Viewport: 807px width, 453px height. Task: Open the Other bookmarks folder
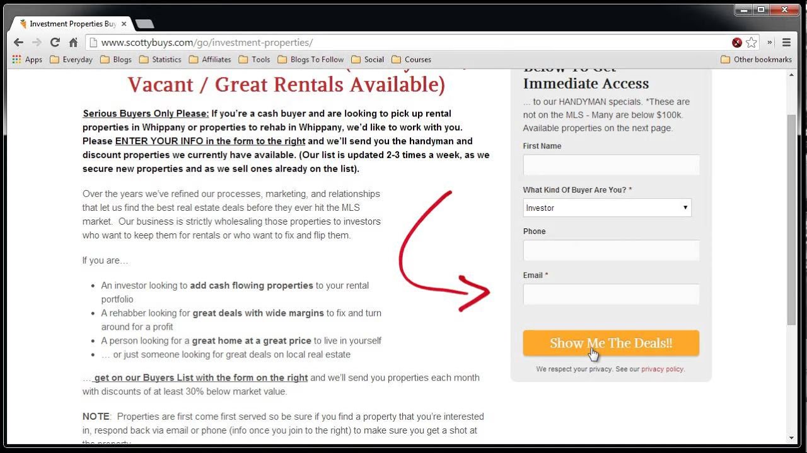[756, 59]
